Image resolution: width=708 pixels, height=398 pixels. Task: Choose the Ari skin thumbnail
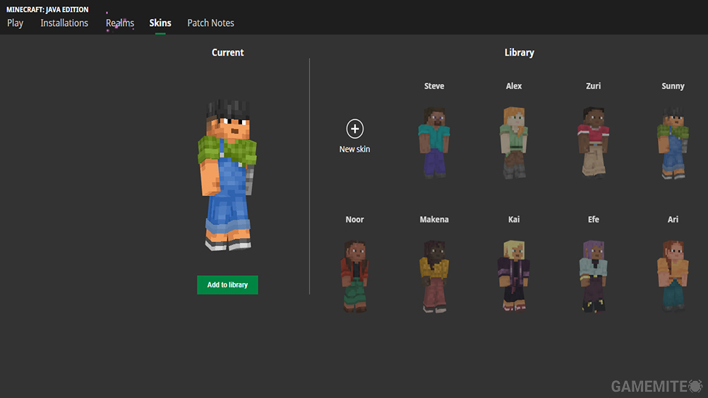(673, 276)
